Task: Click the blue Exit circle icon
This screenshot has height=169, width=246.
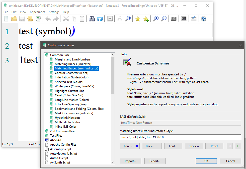Action: (203, 19)
